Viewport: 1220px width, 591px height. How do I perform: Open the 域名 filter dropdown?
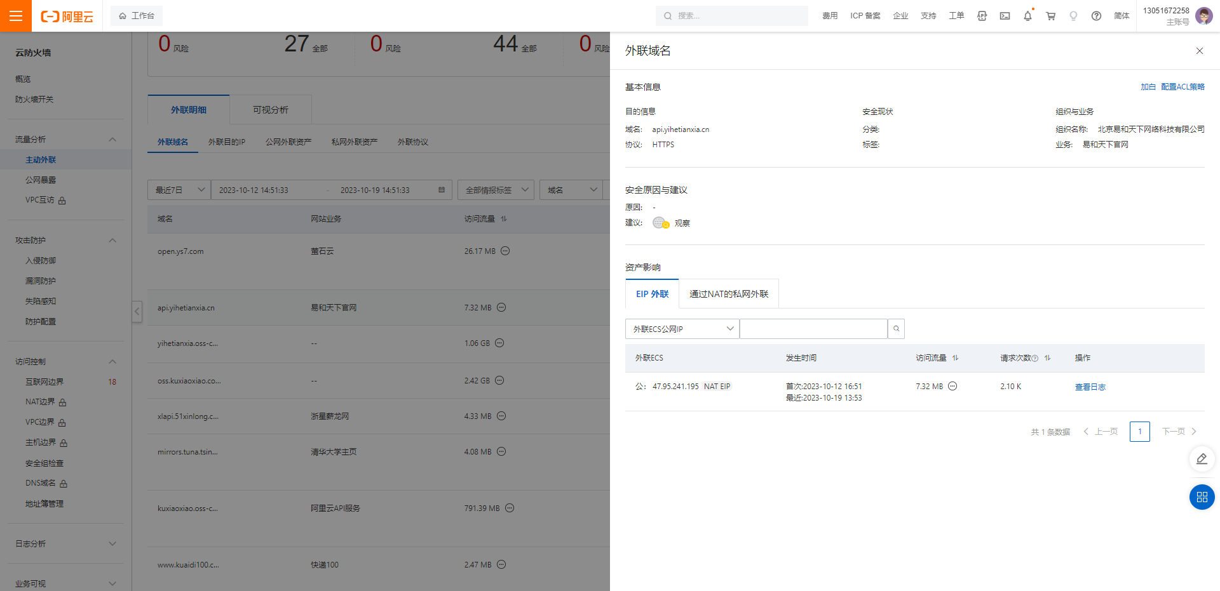coord(571,190)
